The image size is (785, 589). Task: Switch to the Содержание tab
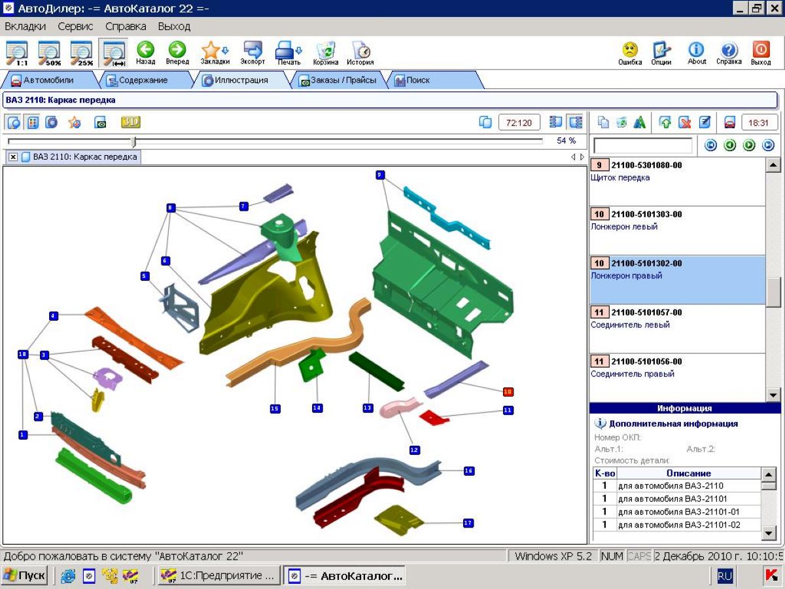tap(143, 80)
